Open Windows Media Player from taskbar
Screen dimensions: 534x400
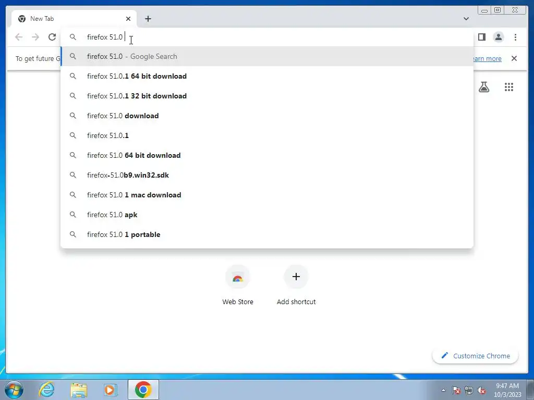pyautogui.click(x=110, y=390)
